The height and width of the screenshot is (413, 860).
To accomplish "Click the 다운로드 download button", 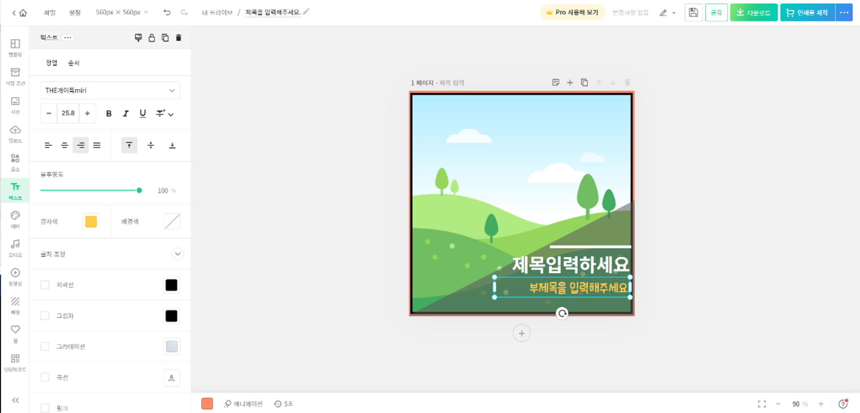I will pyautogui.click(x=753, y=13).
